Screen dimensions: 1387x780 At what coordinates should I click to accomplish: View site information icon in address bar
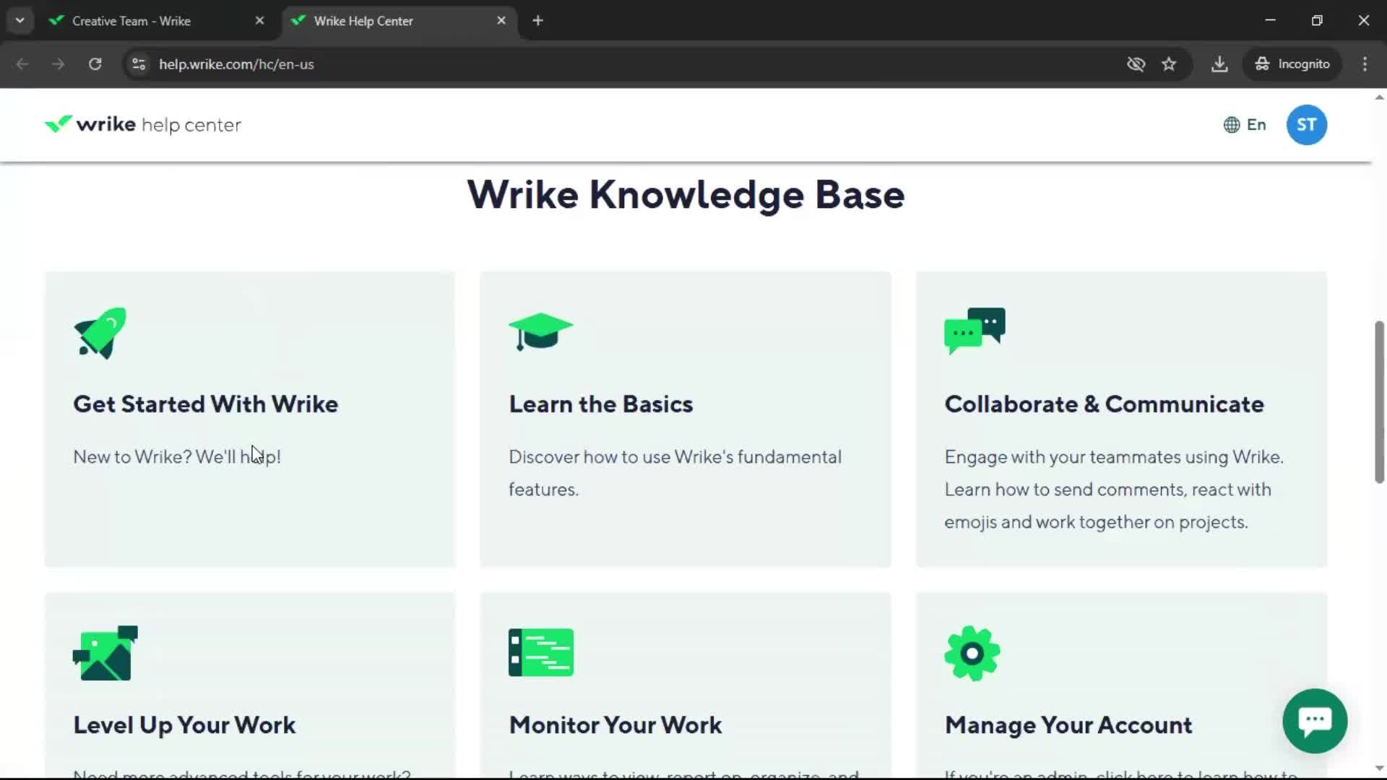(139, 64)
